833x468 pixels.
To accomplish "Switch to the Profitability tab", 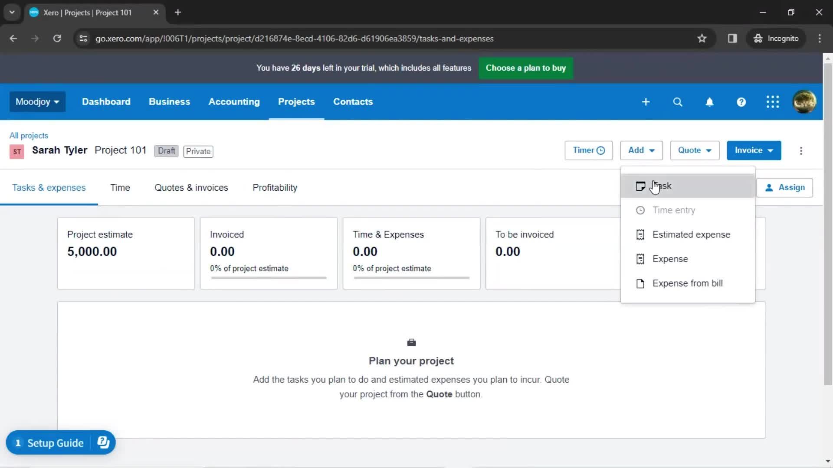I will (275, 188).
